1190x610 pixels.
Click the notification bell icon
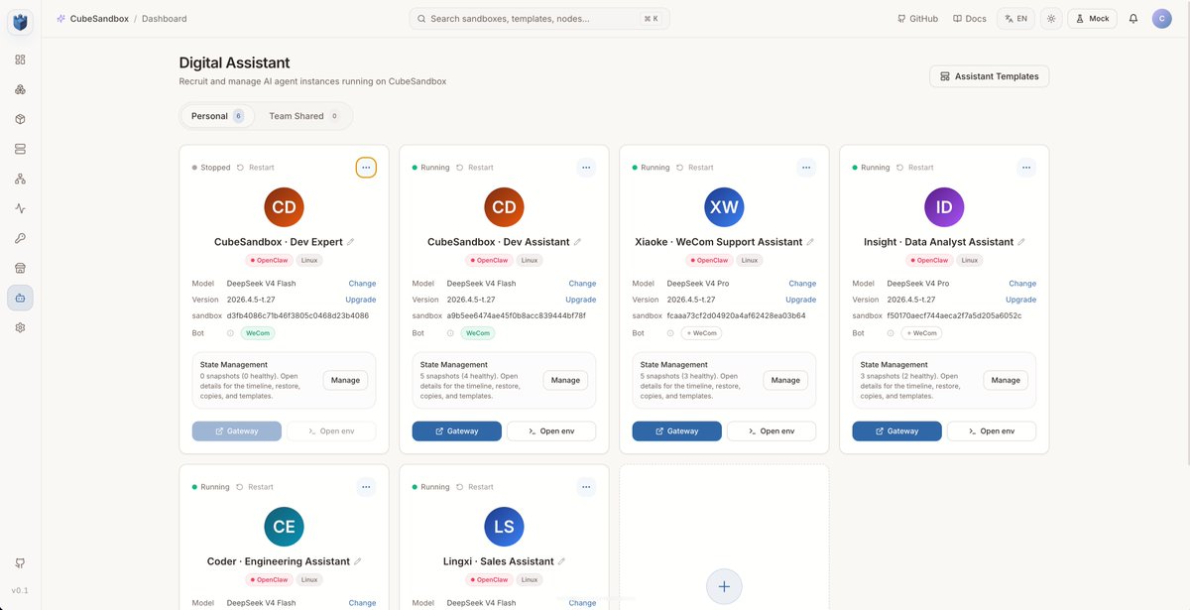click(1133, 18)
